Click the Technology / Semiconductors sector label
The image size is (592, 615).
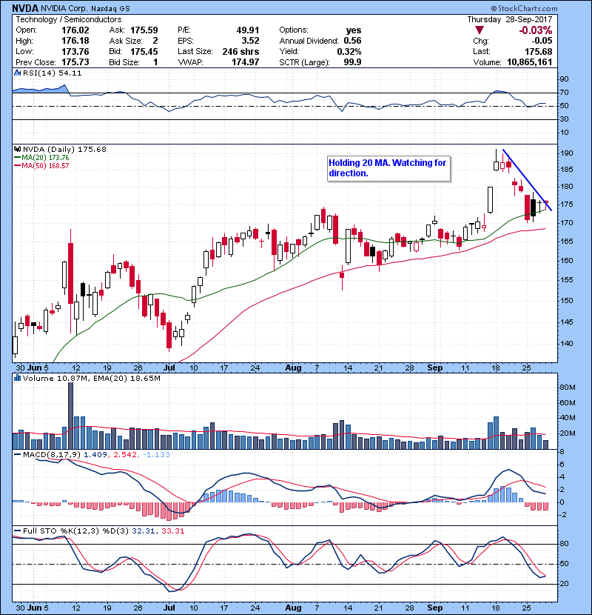[69, 19]
